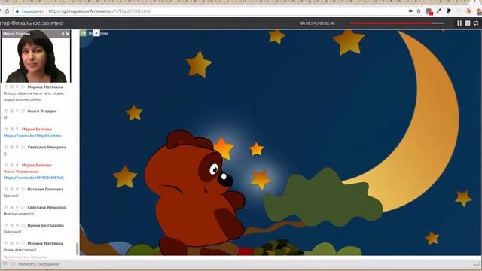482x271 pixels.
Task: Click first action icon beside Ирина Безгодкова
Action: [6, 225]
